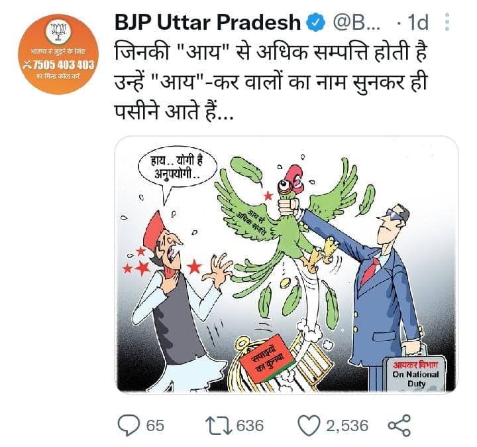Open the reply comment icon

click(x=129, y=425)
